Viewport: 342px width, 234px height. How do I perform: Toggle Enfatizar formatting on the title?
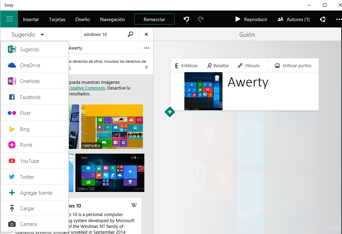(x=186, y=65)
